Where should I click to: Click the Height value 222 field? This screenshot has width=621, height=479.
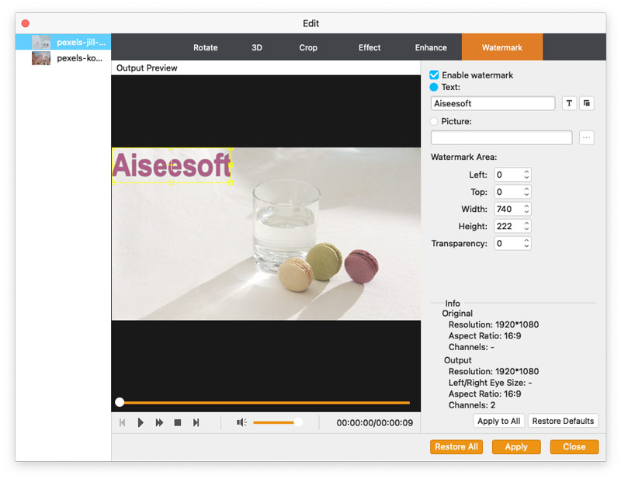click(508, 226)
